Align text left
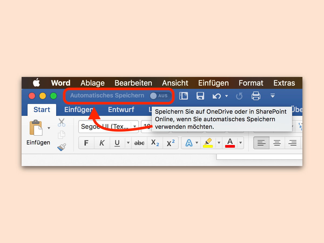The image size is (324, 243). pyautogui.click(x=261, y=143)
